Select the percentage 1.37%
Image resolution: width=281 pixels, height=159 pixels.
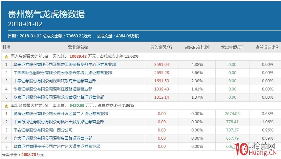pos(197,97)
